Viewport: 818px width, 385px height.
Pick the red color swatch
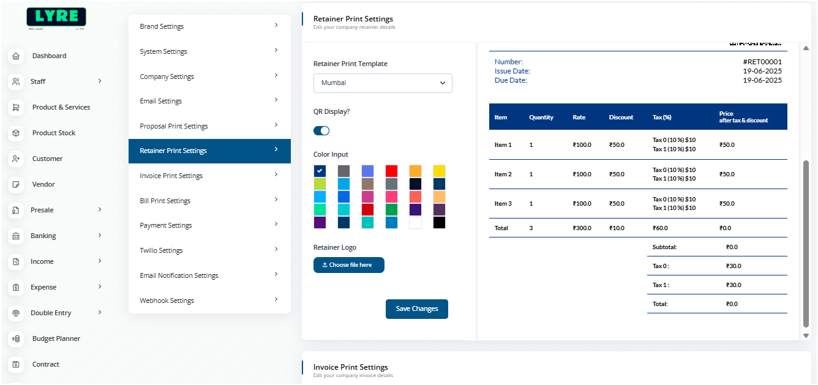pos(391,171)
